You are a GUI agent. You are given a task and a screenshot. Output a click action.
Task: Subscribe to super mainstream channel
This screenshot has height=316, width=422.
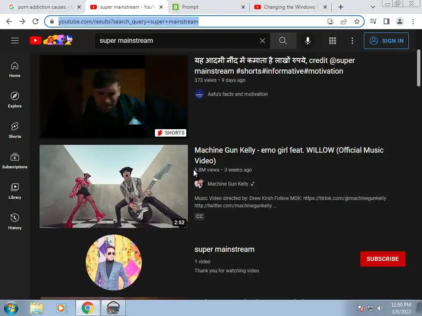(x=383, y=259)
